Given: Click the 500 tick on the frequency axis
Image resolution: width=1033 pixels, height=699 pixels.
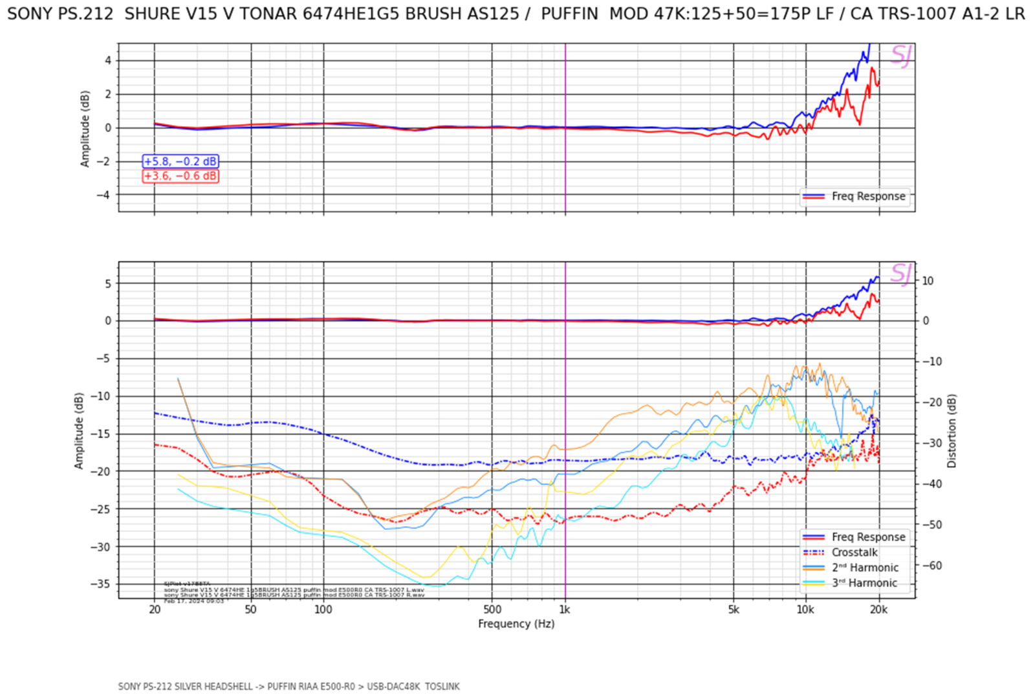Looking at the screenshot, I should [492, 610].
